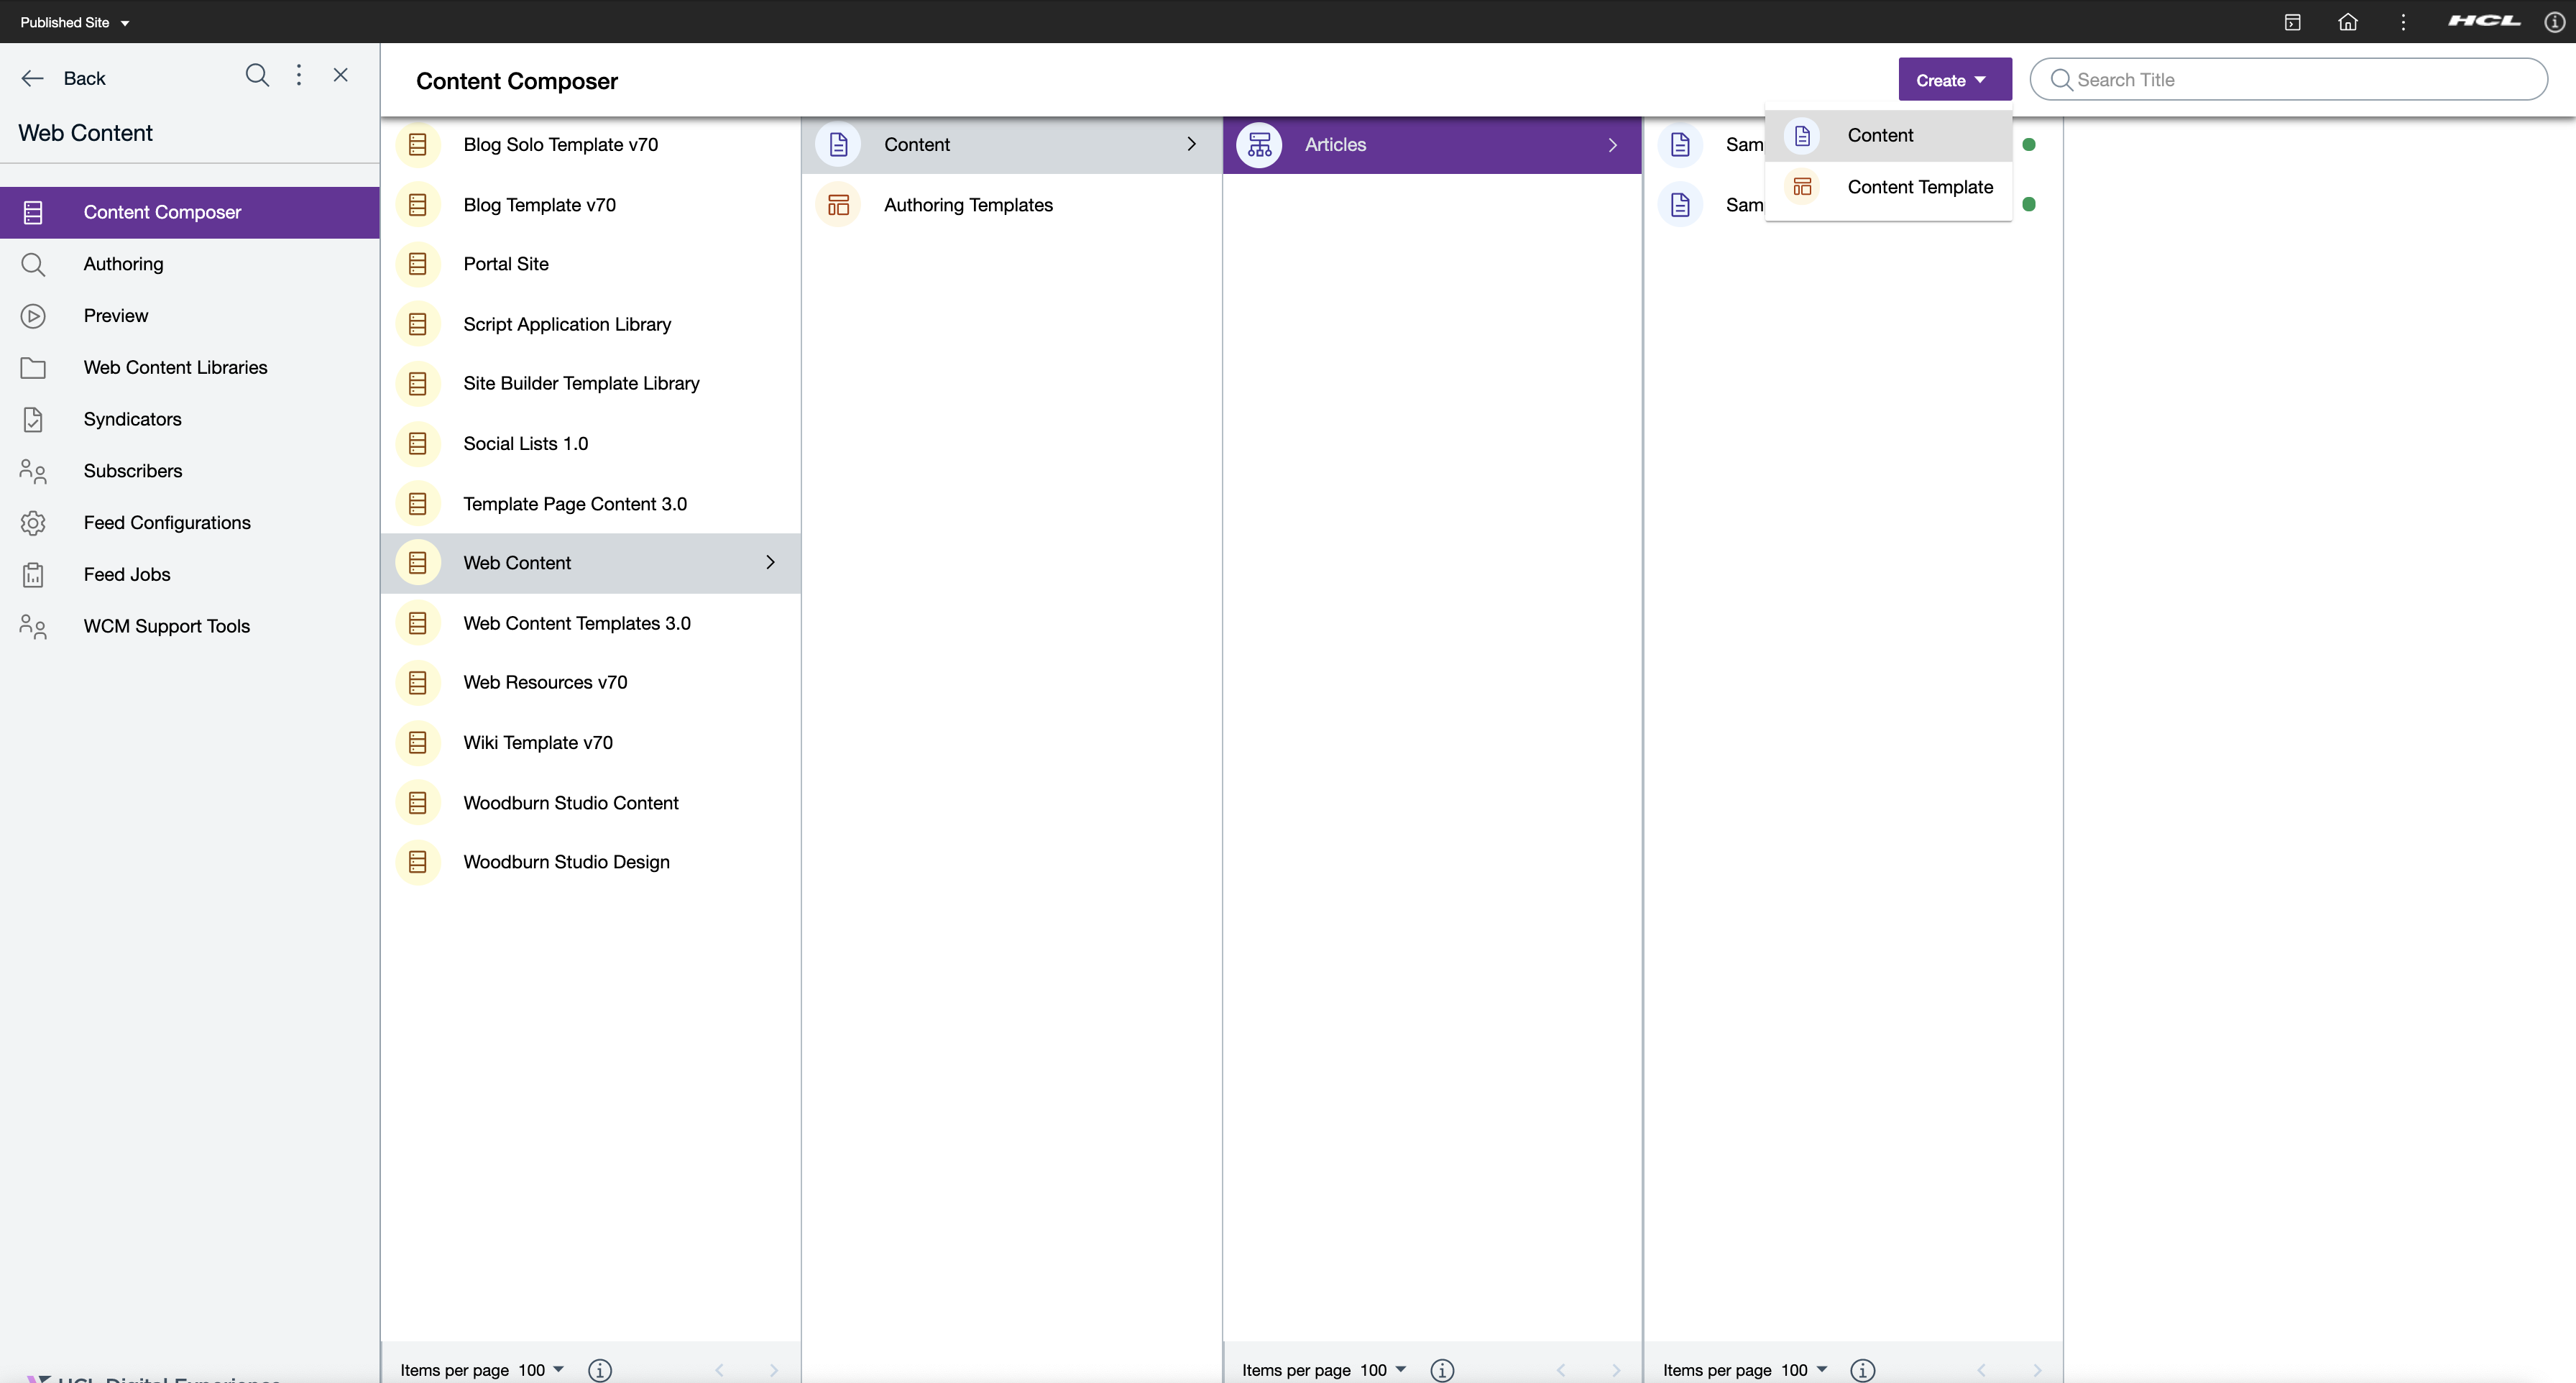Viewport: 2576px width, 1383px height.
Task: Click the Woodburn Studio Design library icon
Action: coord(418,862)
